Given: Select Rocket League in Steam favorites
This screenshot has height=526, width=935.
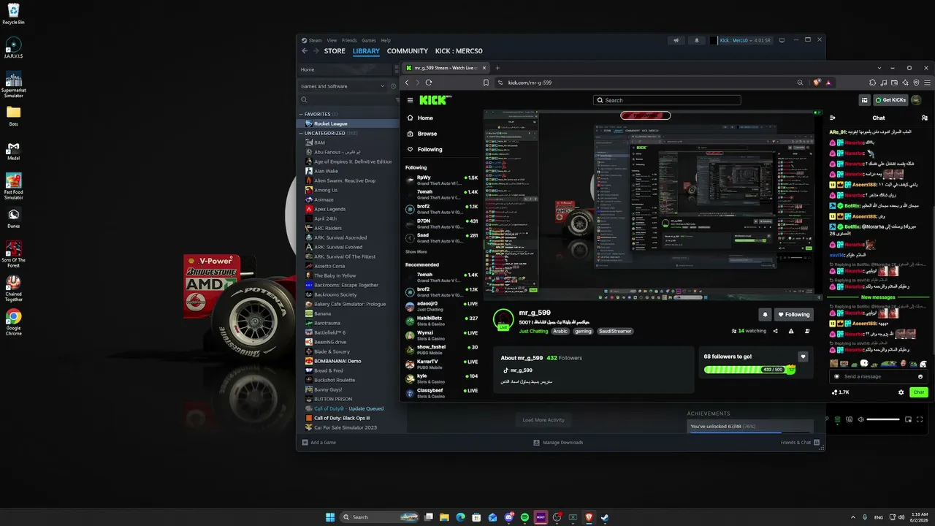Looking at the screenshot, I should coord(349,123).
